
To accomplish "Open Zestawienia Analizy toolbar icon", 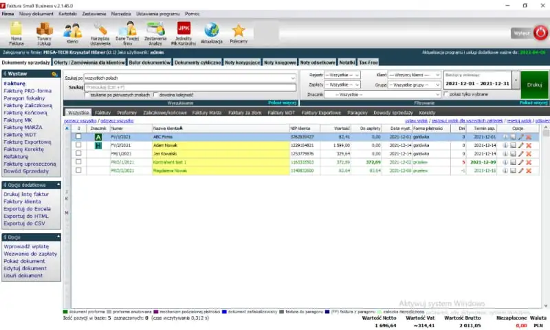I will click(155, 32).
